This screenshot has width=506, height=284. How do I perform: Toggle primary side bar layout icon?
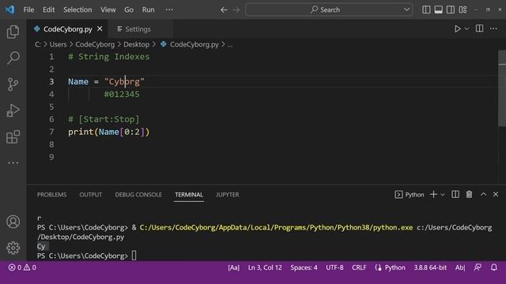[x=426, y=9]
